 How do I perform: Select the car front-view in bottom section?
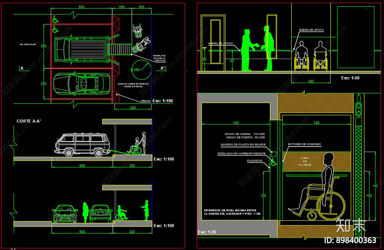65,214
